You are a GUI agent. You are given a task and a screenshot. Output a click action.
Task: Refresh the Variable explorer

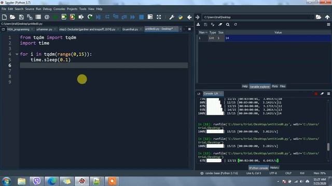click(236, 24)
